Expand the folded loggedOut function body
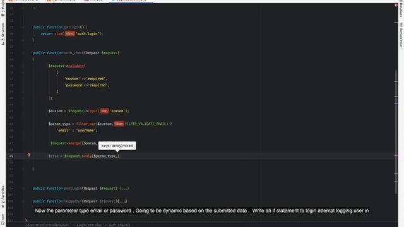The width and height of the screenshot is (404, 227). click(122, 201)
